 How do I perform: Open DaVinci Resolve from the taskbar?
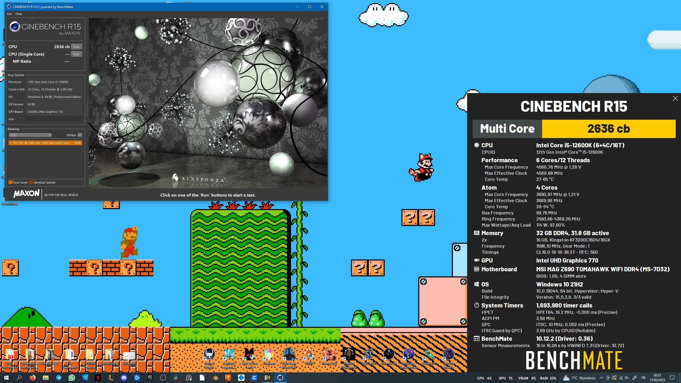coord(176,378)
